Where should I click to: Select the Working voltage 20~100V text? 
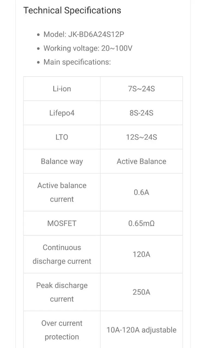[88, 48]
